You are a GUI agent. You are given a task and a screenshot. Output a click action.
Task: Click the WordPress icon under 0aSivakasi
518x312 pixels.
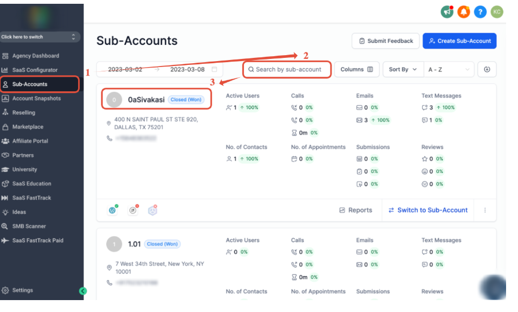(113, 210)
